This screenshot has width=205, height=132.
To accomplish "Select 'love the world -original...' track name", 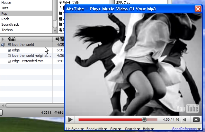I will tap(31, 56).
